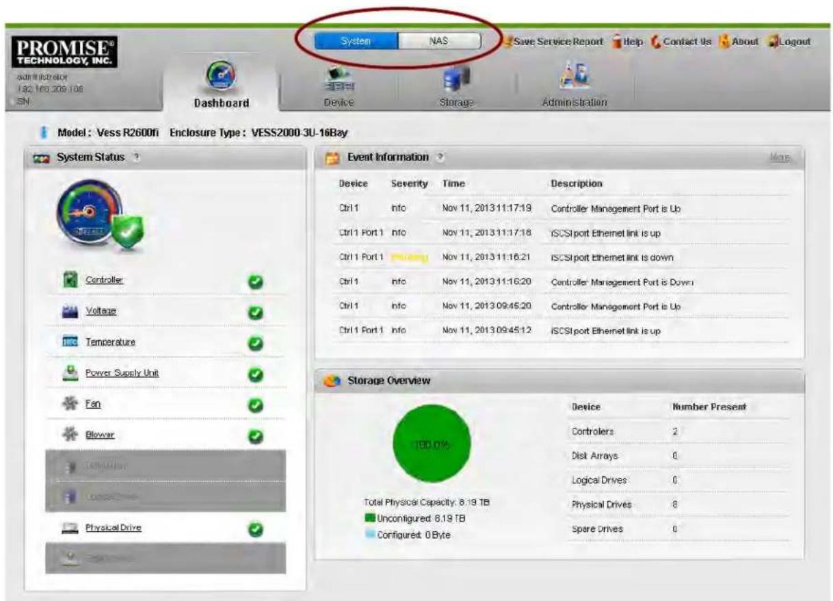This screenshot has height=601, width=833.
Task: Click the 'Total Physical Capacity: 8.19 TB' text
Action: [428, 502]
